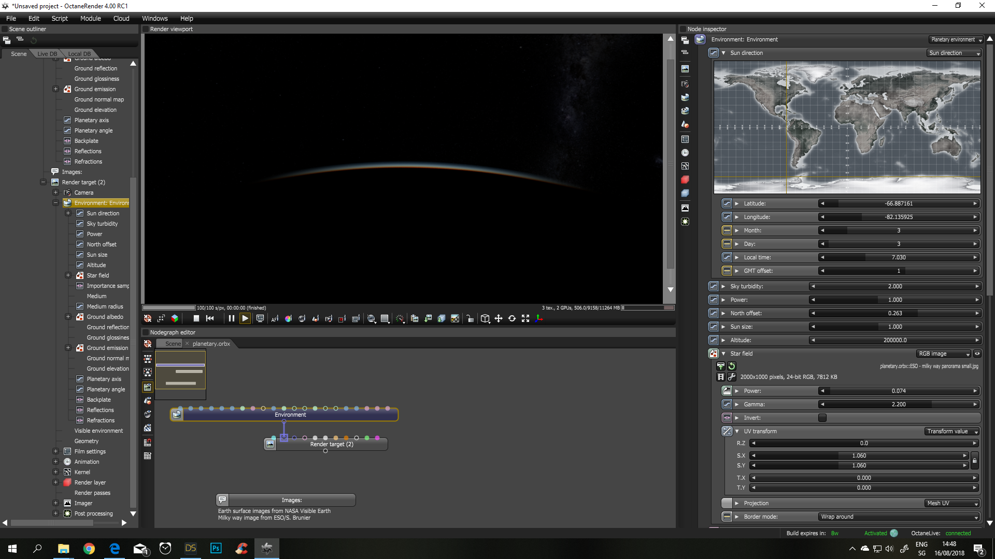995x559 pixels.
Task: Click the viewport lock icon
Action: [470, 319]
